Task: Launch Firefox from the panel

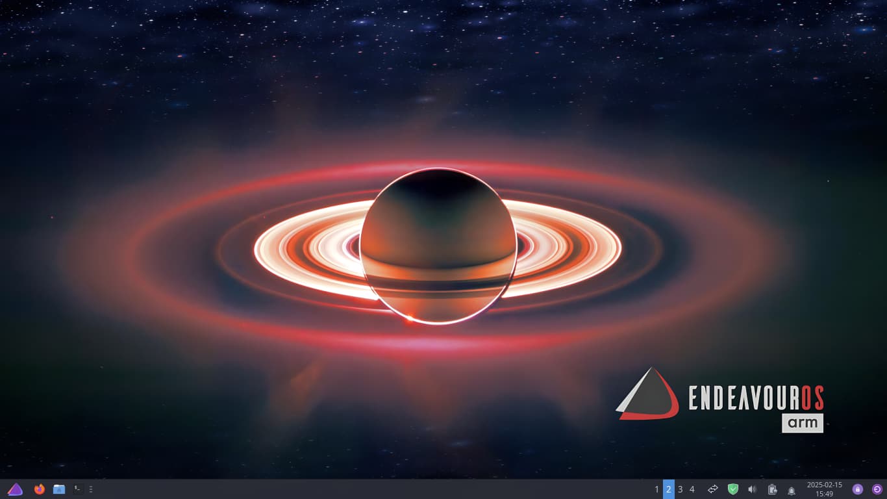Action: (x=40, y=489)
